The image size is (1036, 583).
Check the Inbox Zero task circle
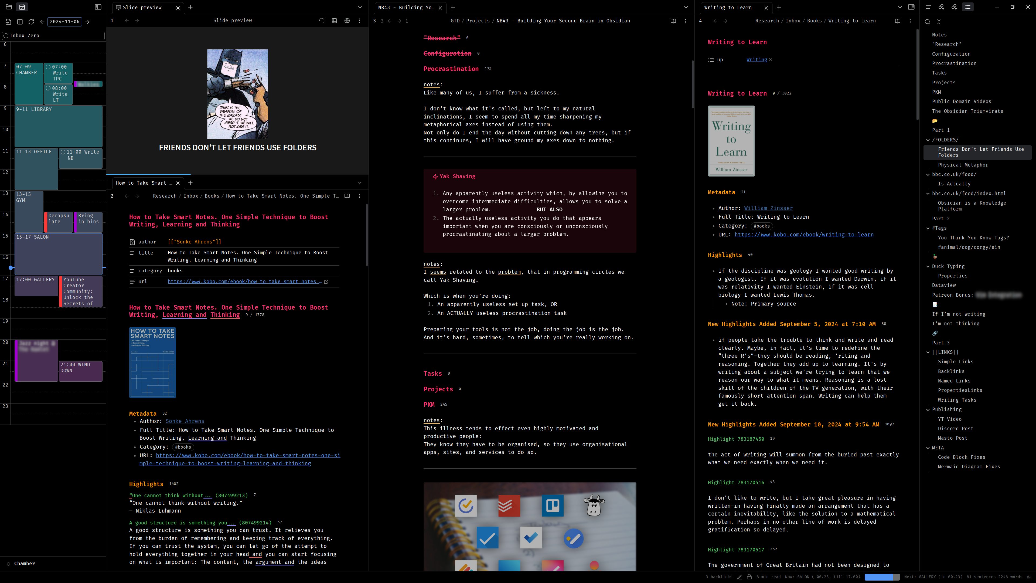[6, 36]
